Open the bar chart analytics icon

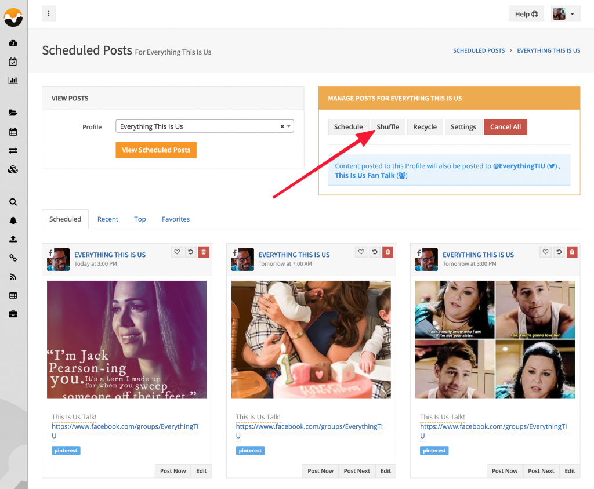pyautogui.click(x=13, y=80)
